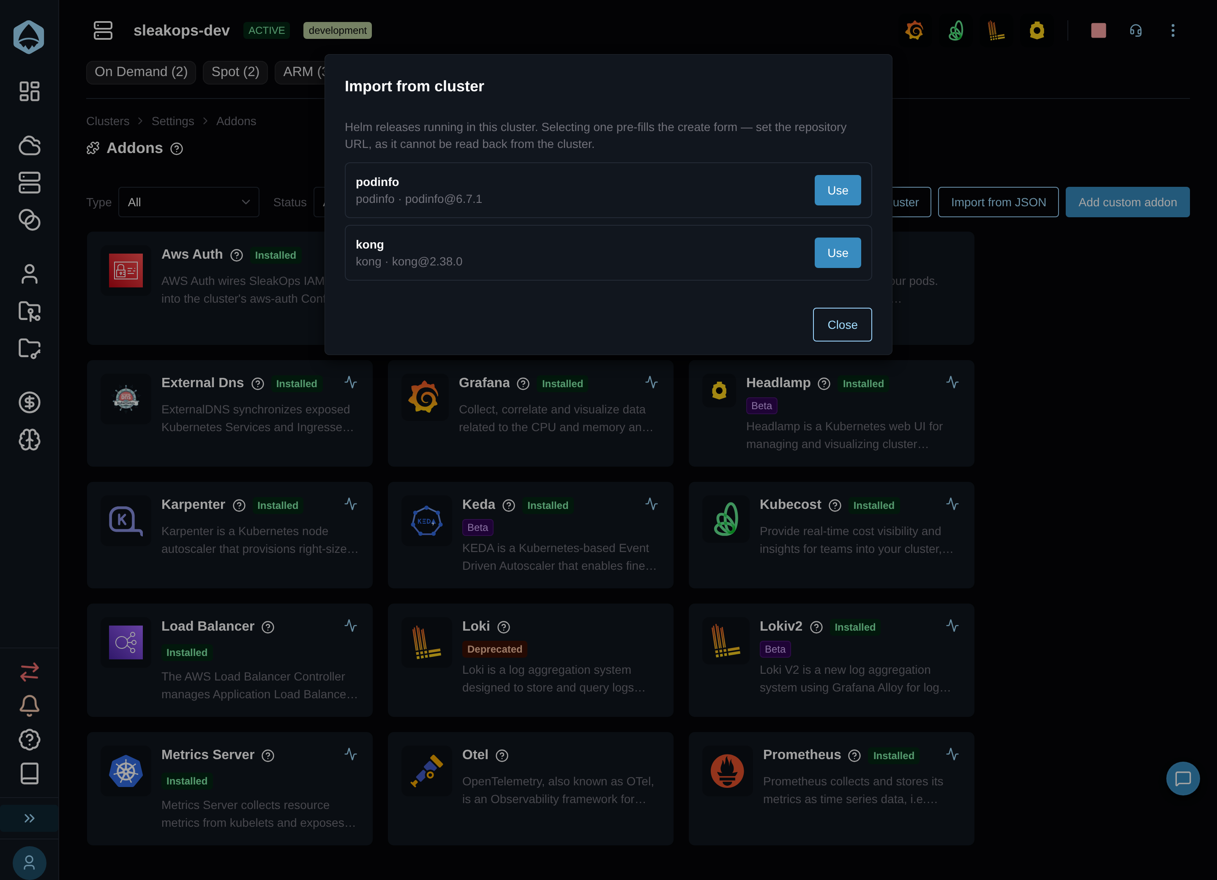
Task: Open the Loki deprecated addon card
Action: [530, 660]
